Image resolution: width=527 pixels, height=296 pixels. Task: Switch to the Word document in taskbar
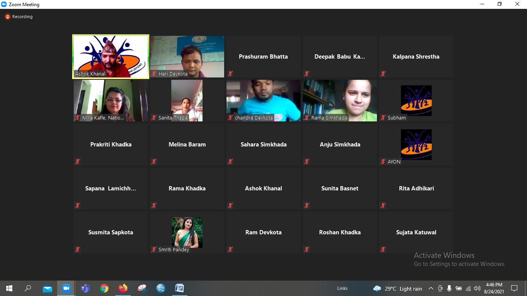coord(180,288)
